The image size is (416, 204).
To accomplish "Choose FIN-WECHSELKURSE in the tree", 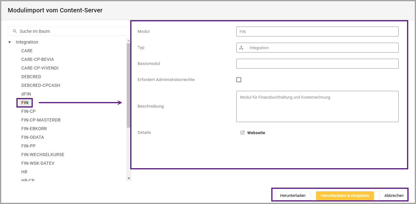I will 43,155.
